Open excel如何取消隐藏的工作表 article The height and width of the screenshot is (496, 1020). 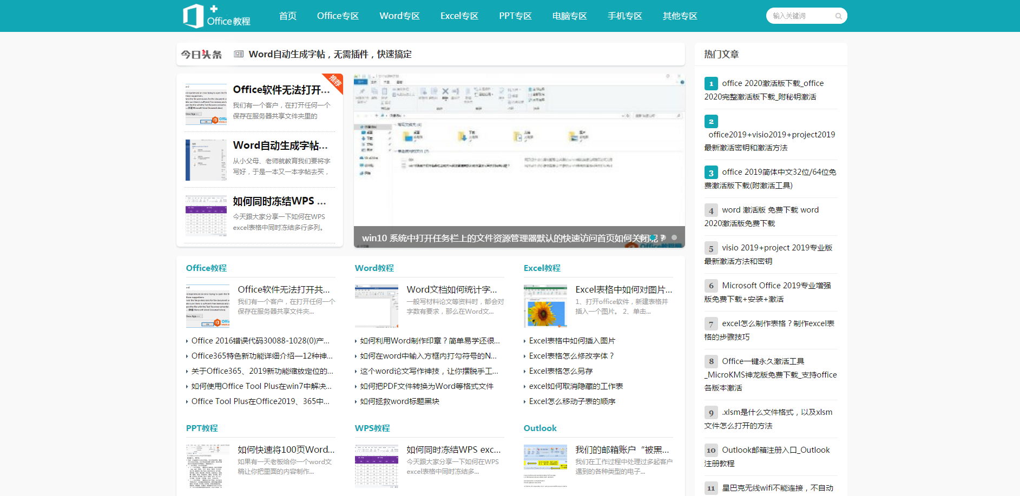576,386
